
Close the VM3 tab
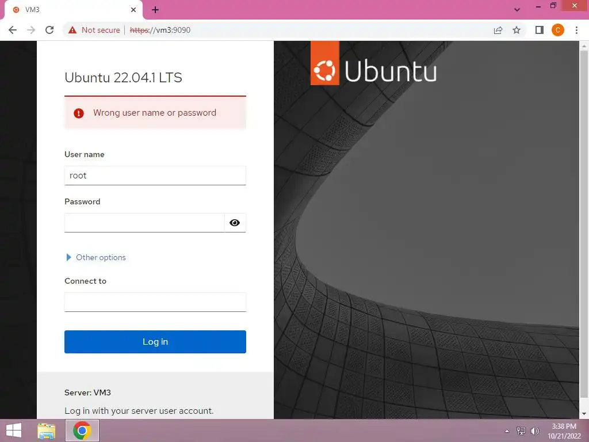tap(133, 10)
